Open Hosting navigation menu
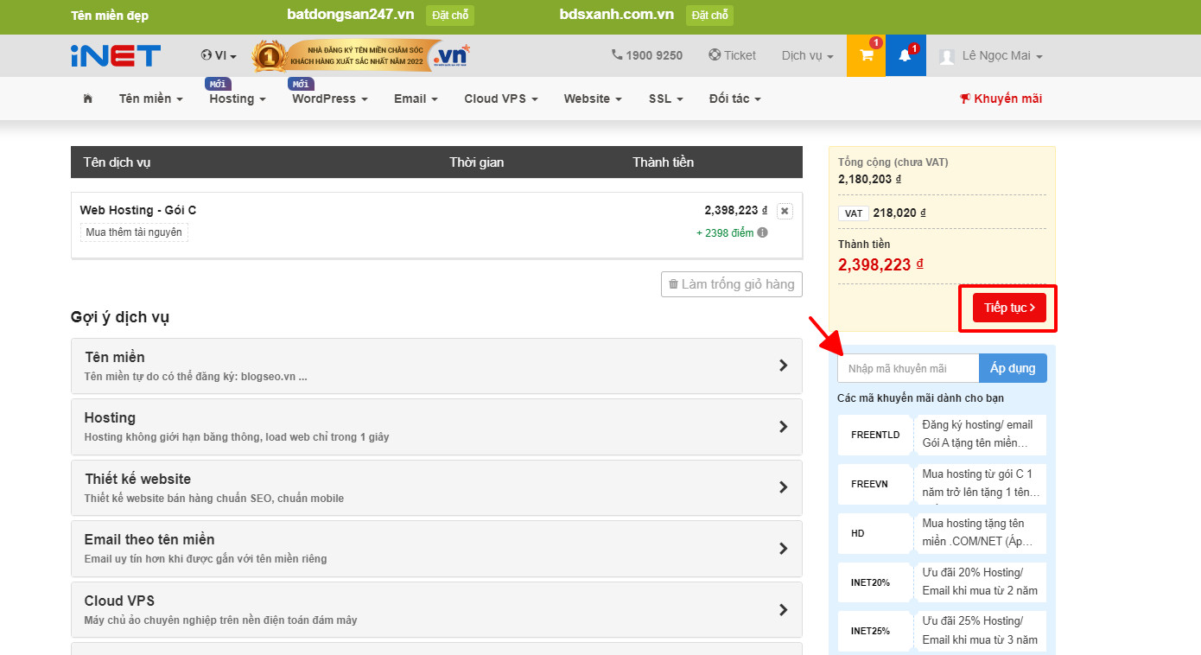The height and width of the screenshot is (655, 1201). click(238, 99)
